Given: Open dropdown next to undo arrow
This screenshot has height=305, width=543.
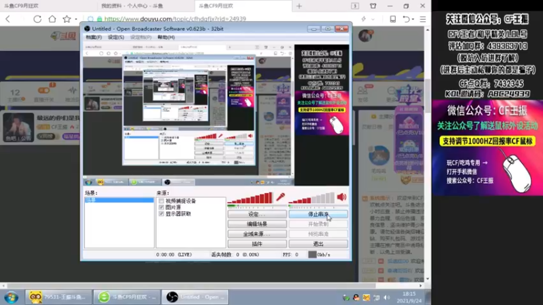Looking at the screenshot, I should tap(413, 20).
